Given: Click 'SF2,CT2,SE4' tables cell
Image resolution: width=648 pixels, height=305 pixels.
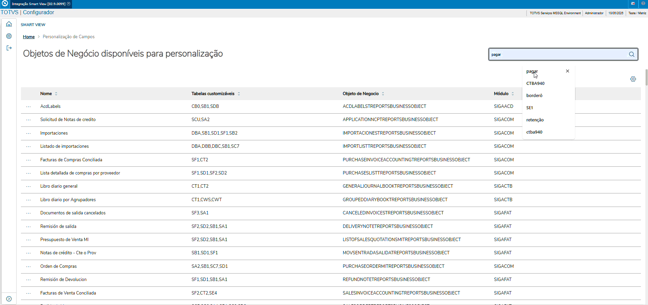Looking at the screenshot, I should [x=204, y=293].
